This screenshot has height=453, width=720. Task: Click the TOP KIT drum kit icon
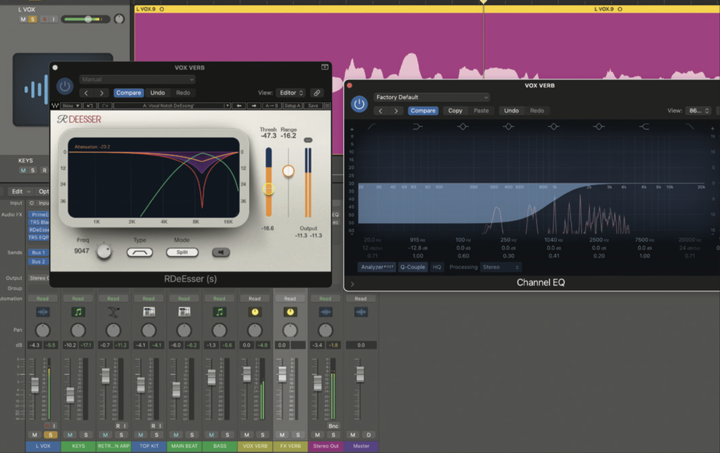tap(149, 312)
